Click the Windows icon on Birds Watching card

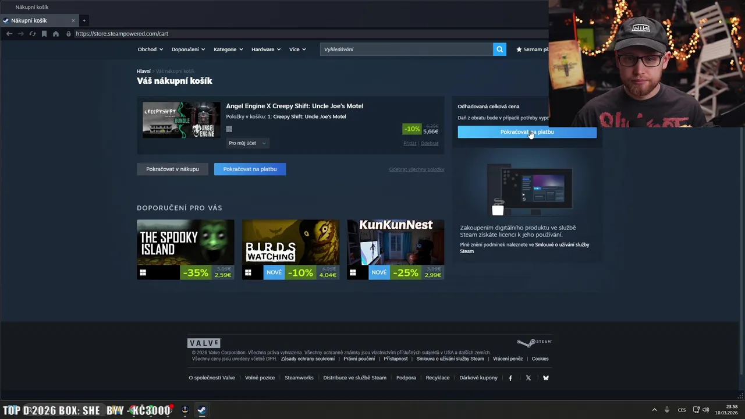(248, 272)
